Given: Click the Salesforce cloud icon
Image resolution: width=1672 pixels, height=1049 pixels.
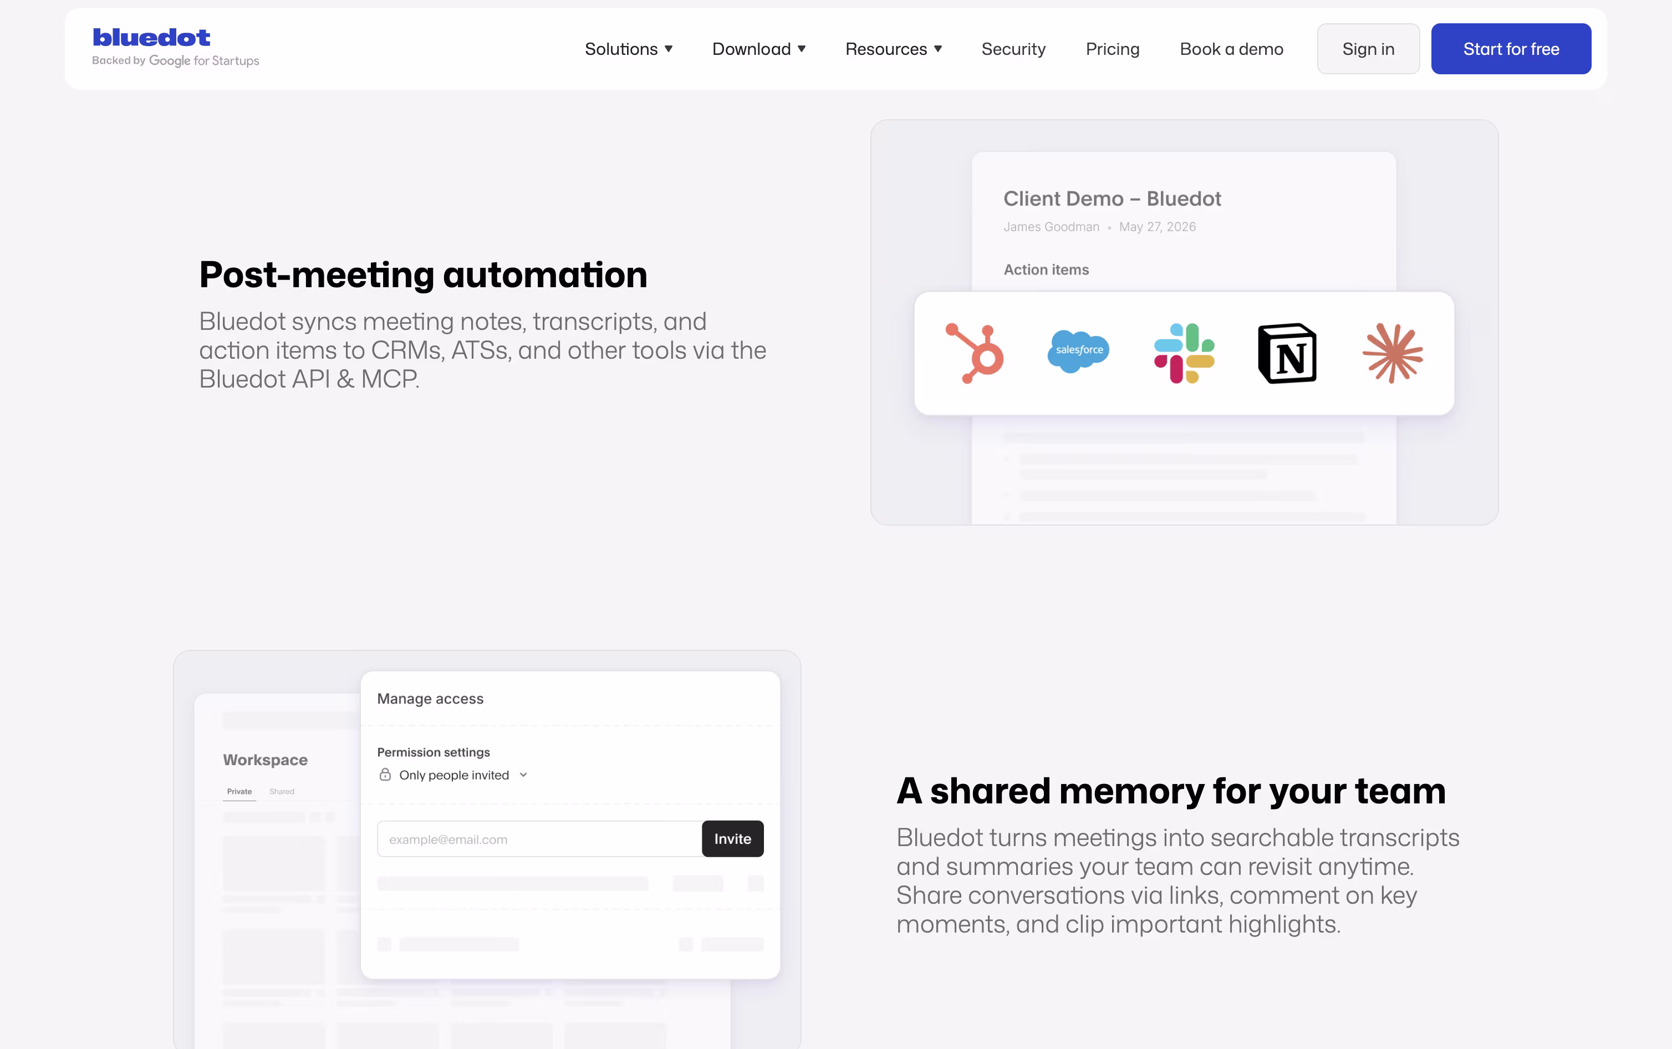Looking at the screenshot, I should click(x=1078, y=351).
